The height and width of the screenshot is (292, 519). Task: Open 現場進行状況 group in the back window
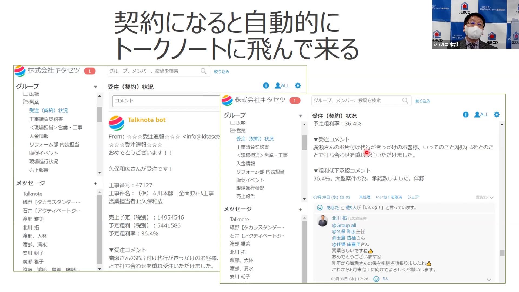point(44,161)
